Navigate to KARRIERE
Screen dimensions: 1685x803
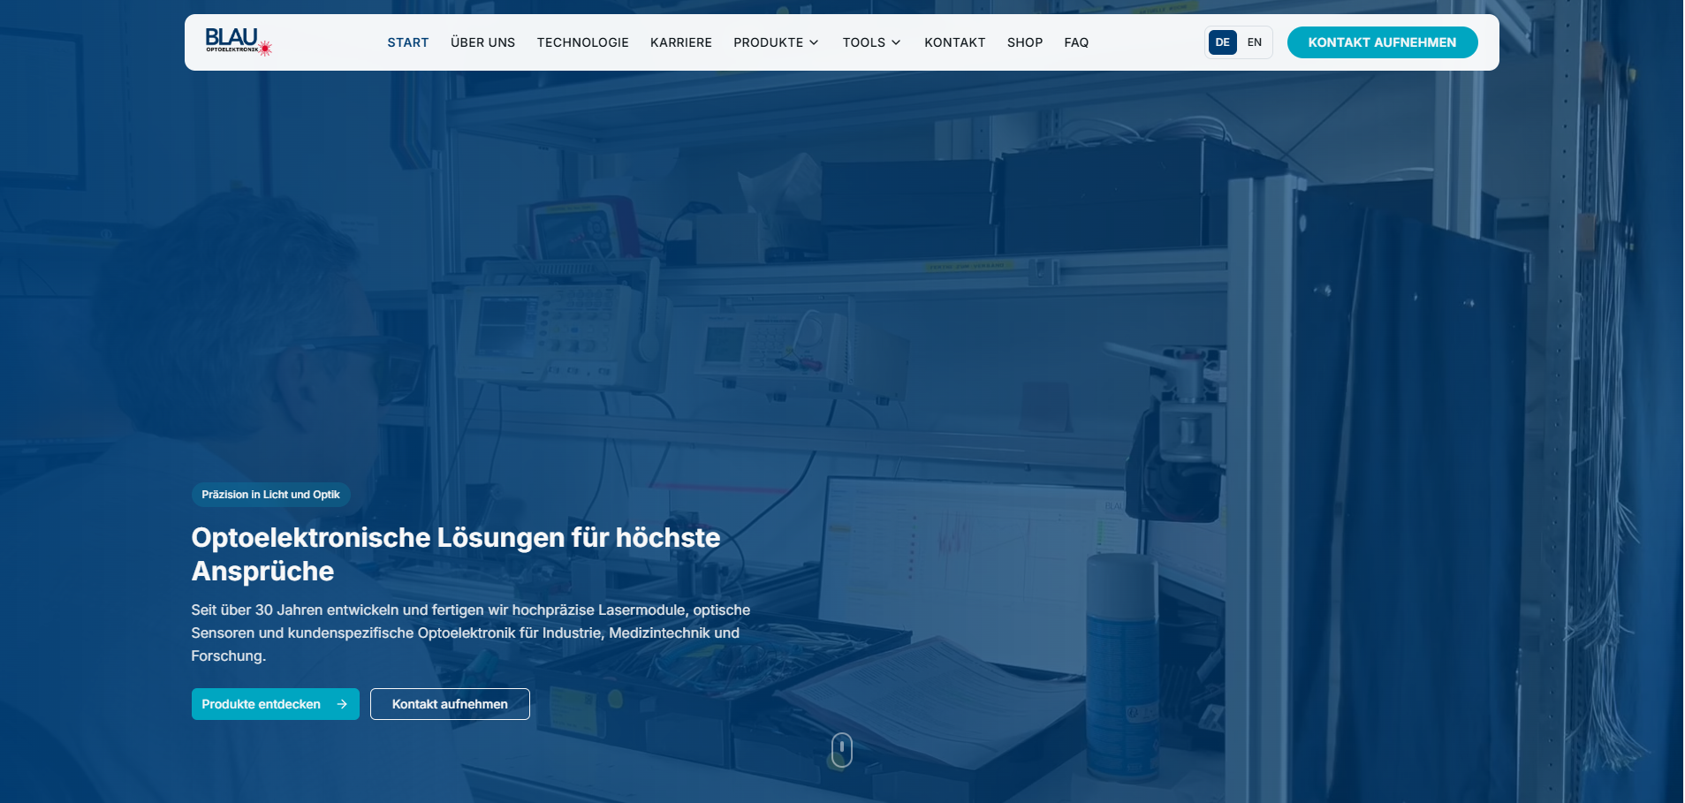[x=681, y=42]
